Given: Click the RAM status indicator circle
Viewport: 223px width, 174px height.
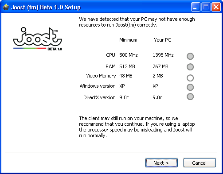Looking at the screenshot, I should (190, 67).
